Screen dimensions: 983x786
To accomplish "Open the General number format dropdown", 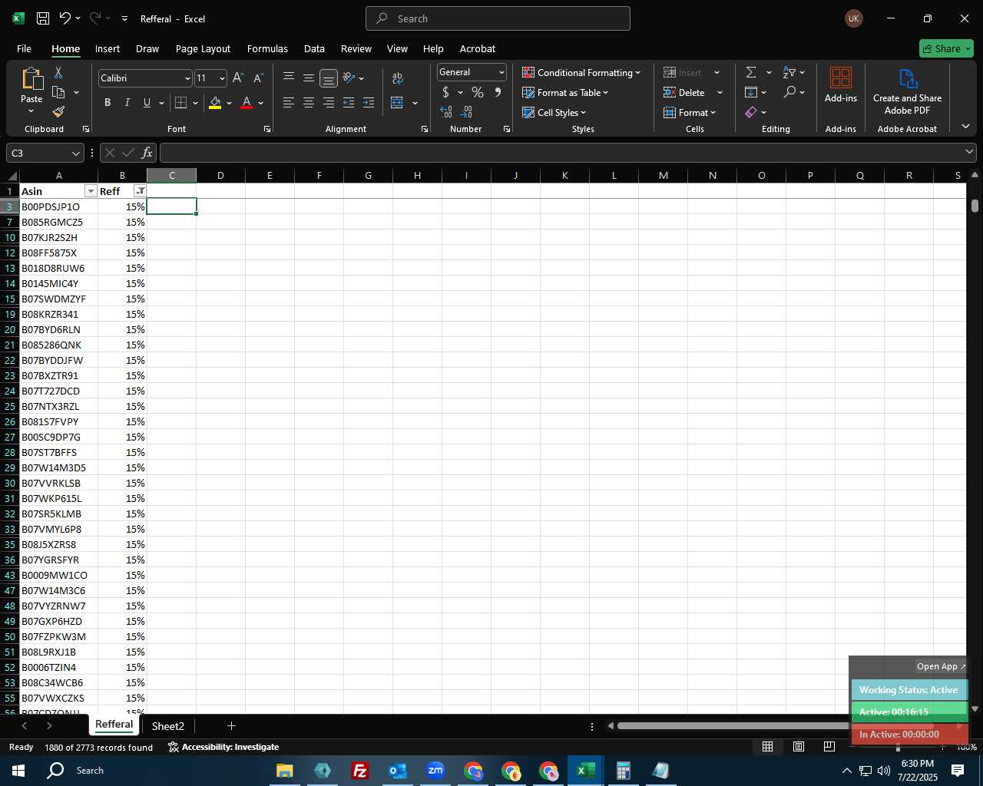I will click(501, 72).
